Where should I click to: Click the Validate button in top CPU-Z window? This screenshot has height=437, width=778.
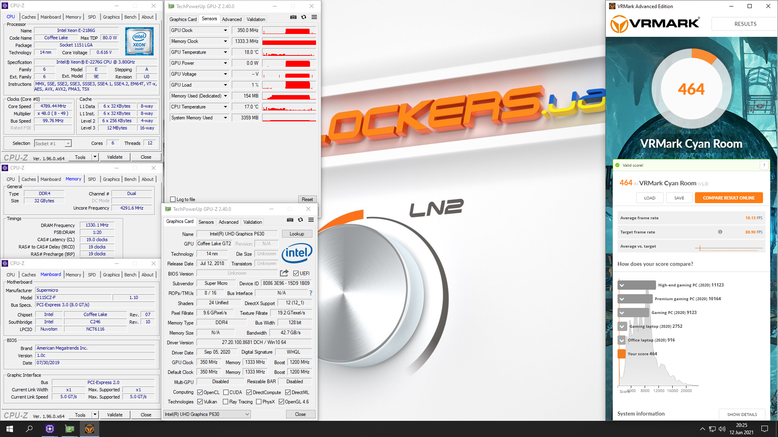click(x=115, y=157)
